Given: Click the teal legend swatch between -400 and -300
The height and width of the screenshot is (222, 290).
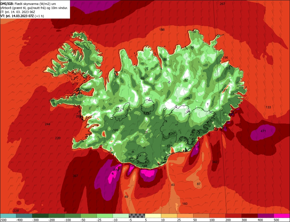Looking at the screenshot, I should click(24, 216).
